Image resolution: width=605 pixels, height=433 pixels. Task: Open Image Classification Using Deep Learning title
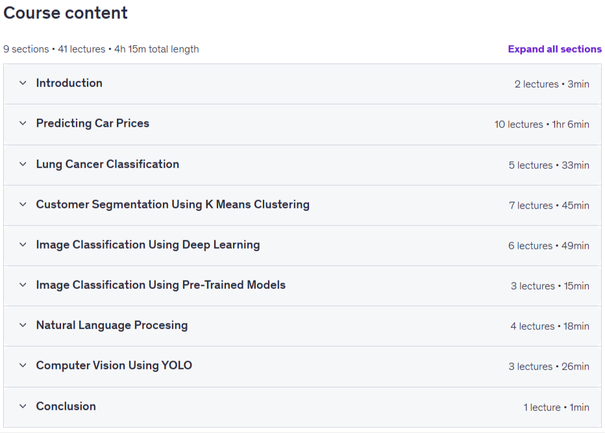(x=148, y=245)
